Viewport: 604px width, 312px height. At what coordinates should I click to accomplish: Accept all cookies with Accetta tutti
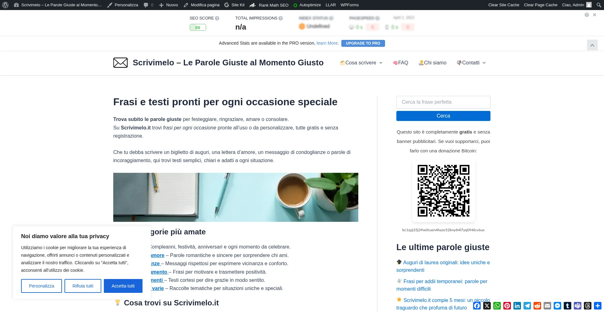123,286
